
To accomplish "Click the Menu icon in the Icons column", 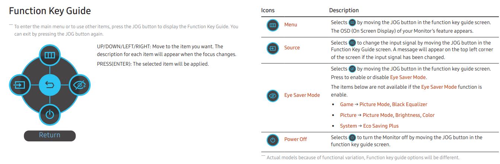I will pyautogui.click(x=273, y=25).
